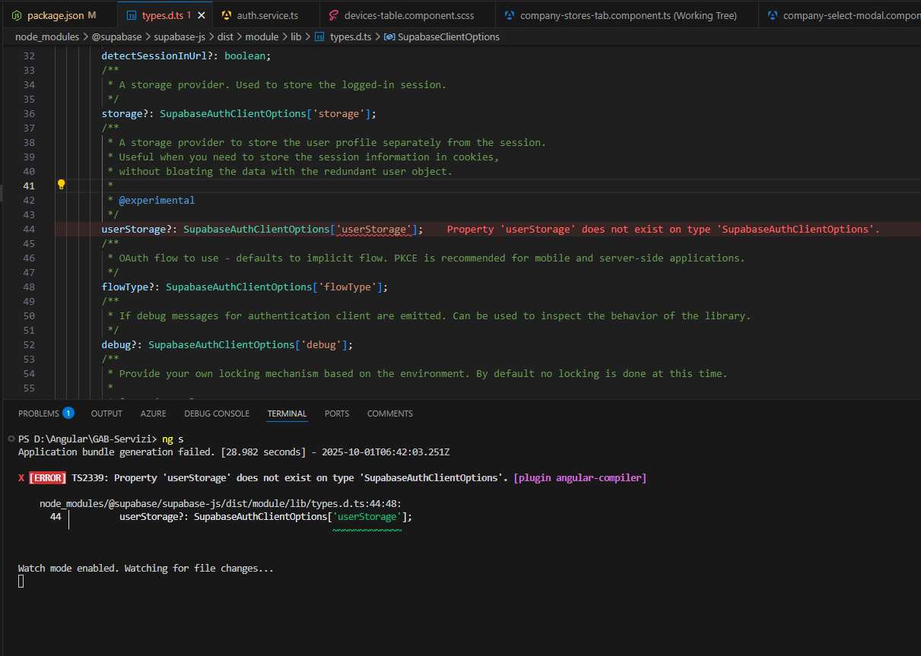Open the @supabase breadcrumb dropdown
921x656 pixels.
click(x=116, y=36)
